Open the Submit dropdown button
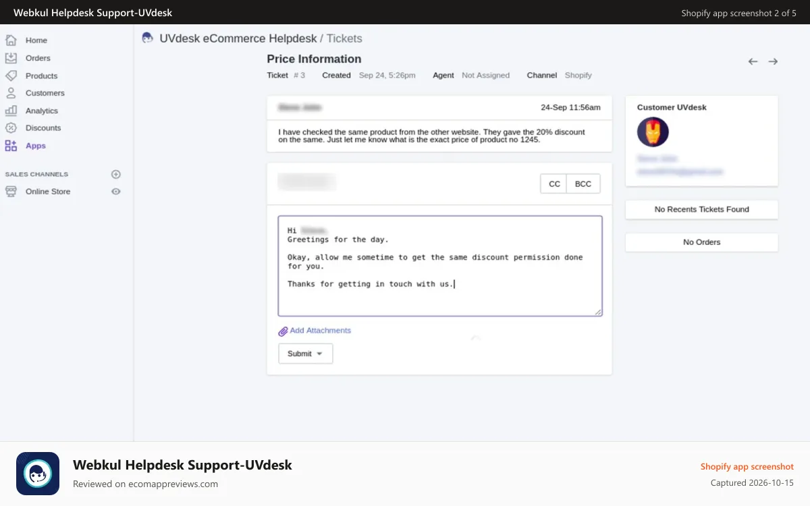The image size is (810, 506). [306, 354]
